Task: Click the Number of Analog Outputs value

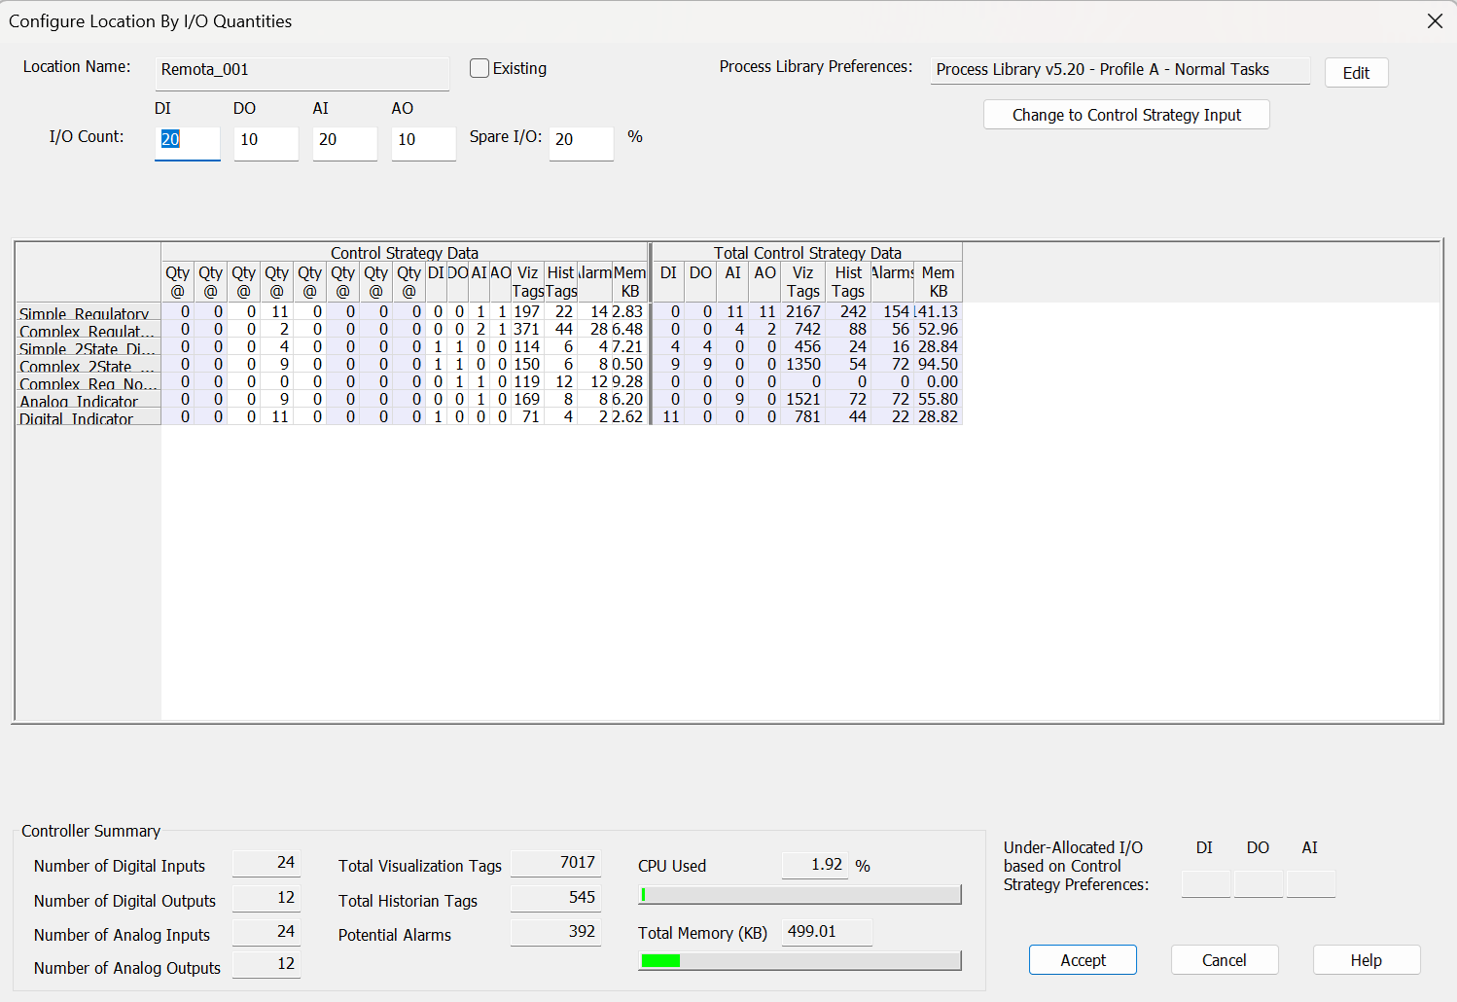Action: pos(267,965)
